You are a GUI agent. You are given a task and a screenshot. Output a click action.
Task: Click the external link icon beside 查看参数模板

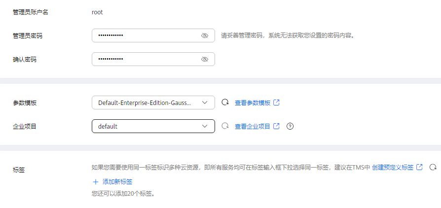coord(276,103)
